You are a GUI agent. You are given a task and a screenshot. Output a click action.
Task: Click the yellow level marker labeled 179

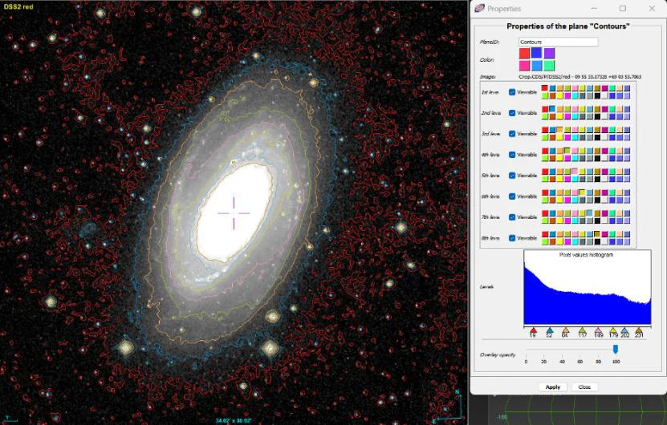coord(613,330)
